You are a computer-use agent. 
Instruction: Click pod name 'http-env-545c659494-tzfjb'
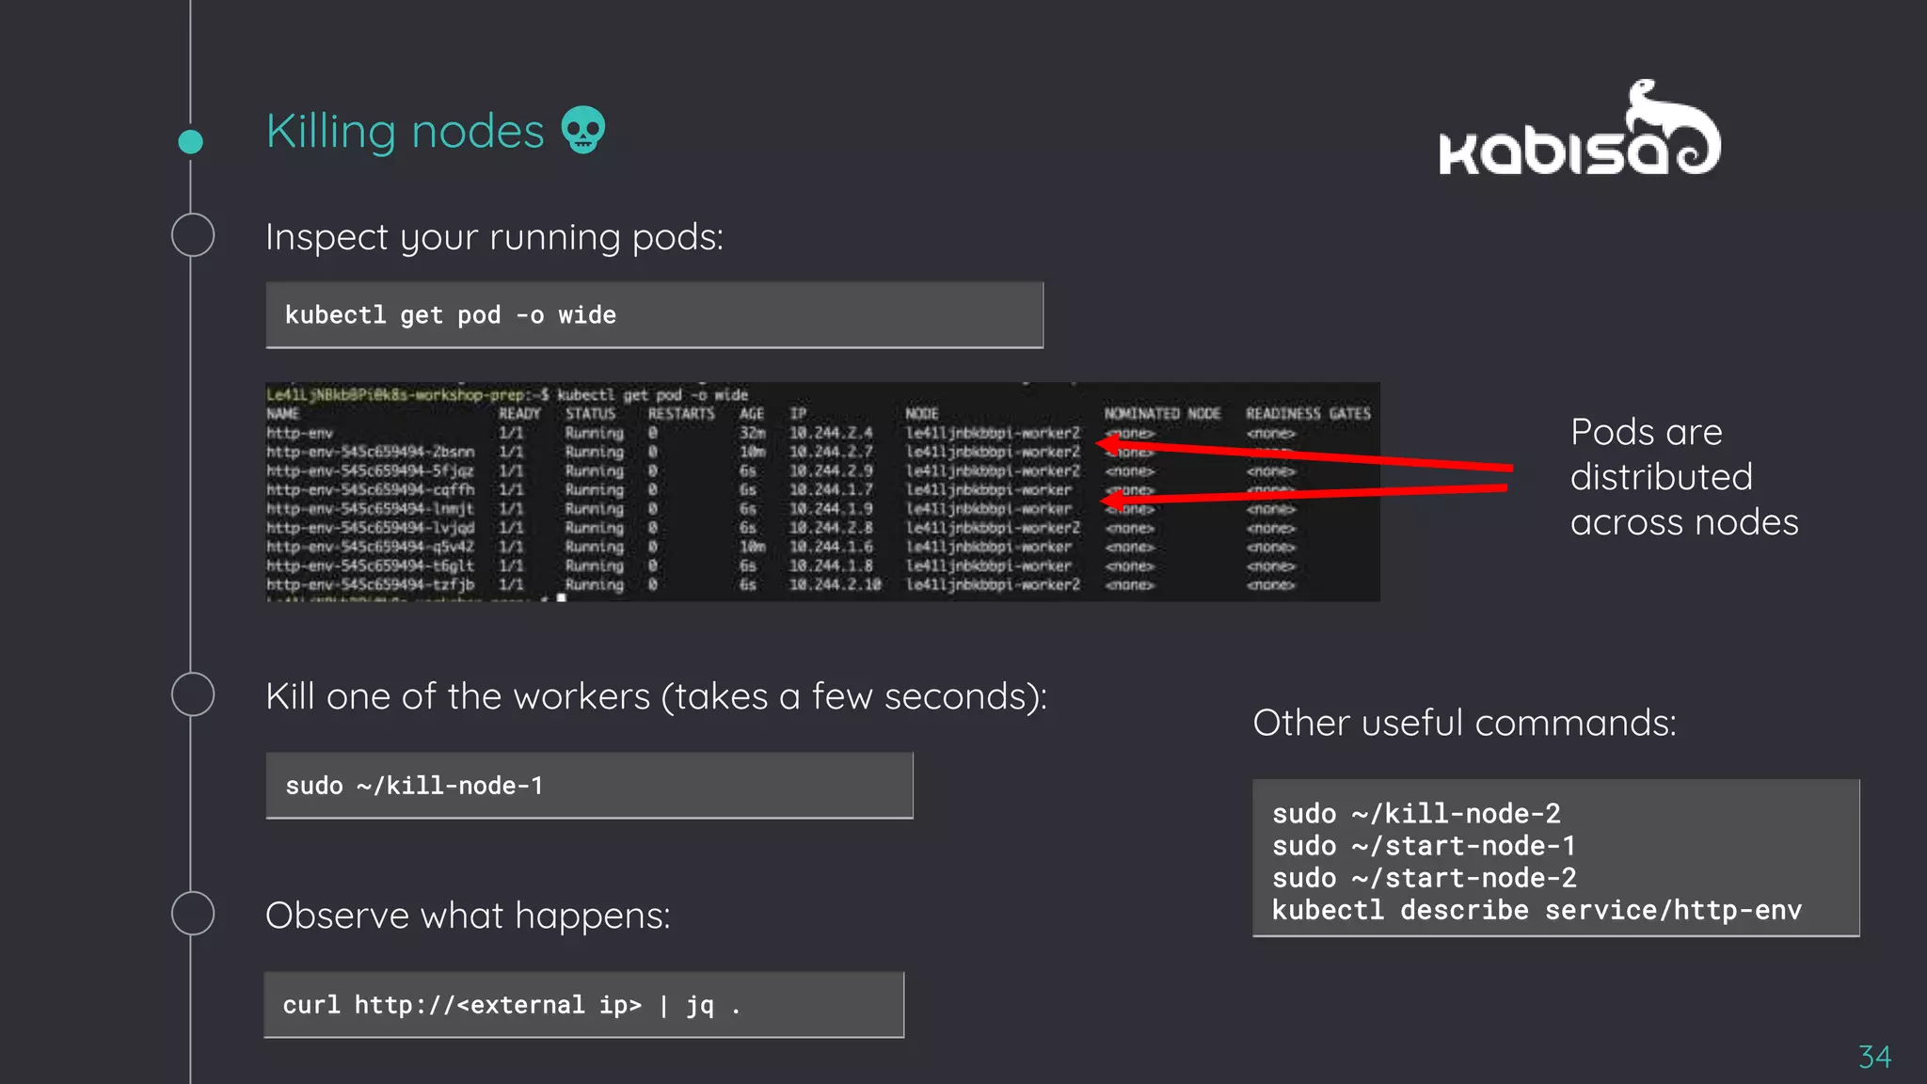click(x=370, y=584)
